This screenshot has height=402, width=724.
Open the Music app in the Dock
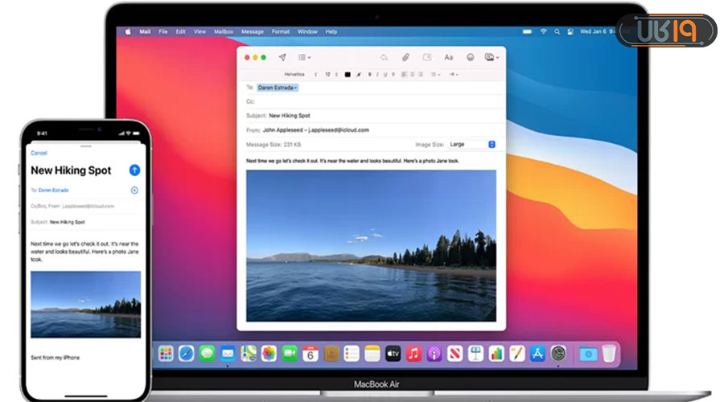click(413, 354)
